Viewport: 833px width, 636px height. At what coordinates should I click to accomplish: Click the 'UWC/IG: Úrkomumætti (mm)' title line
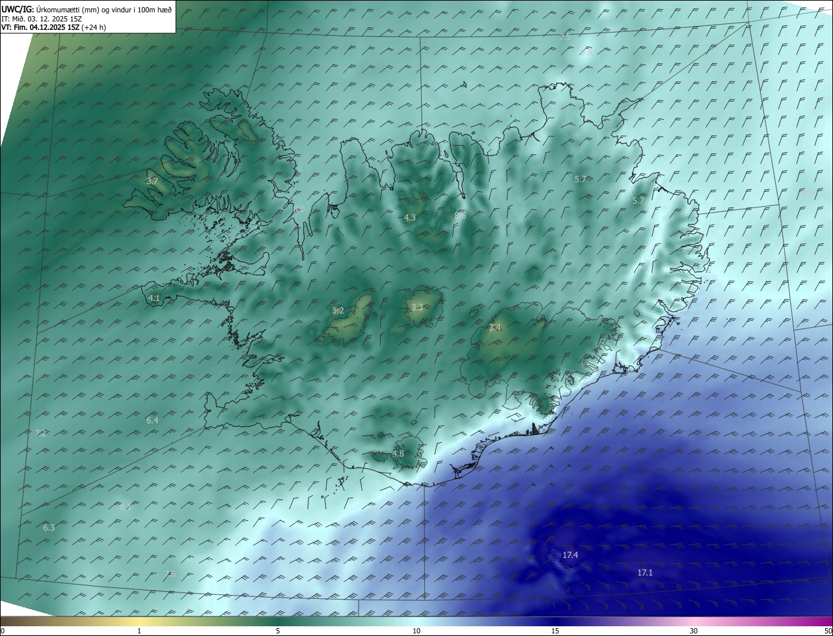point(87,10)
